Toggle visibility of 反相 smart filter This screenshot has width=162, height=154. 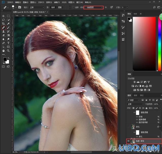point(137,117)
